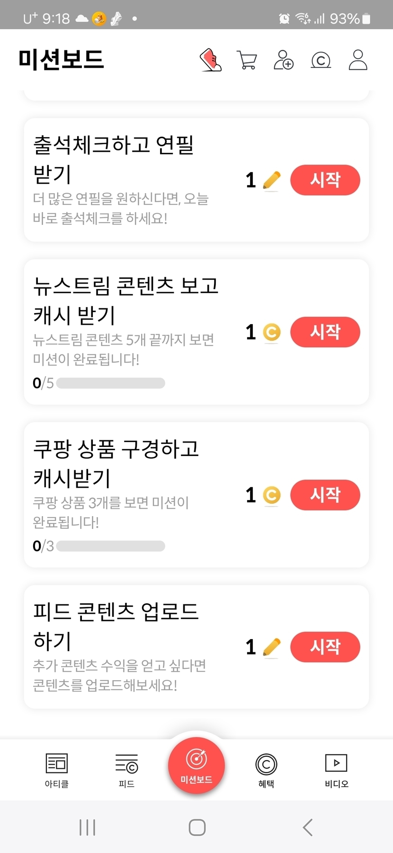393x853 pixels.
Task: Tap the Newstream 0/5 progress bar
Action: [110, 383]
